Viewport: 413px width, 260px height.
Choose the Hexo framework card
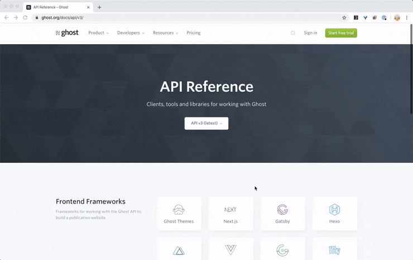334,214
